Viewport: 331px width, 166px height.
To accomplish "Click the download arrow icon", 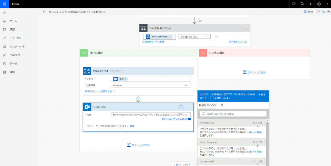I will (310, 4).
